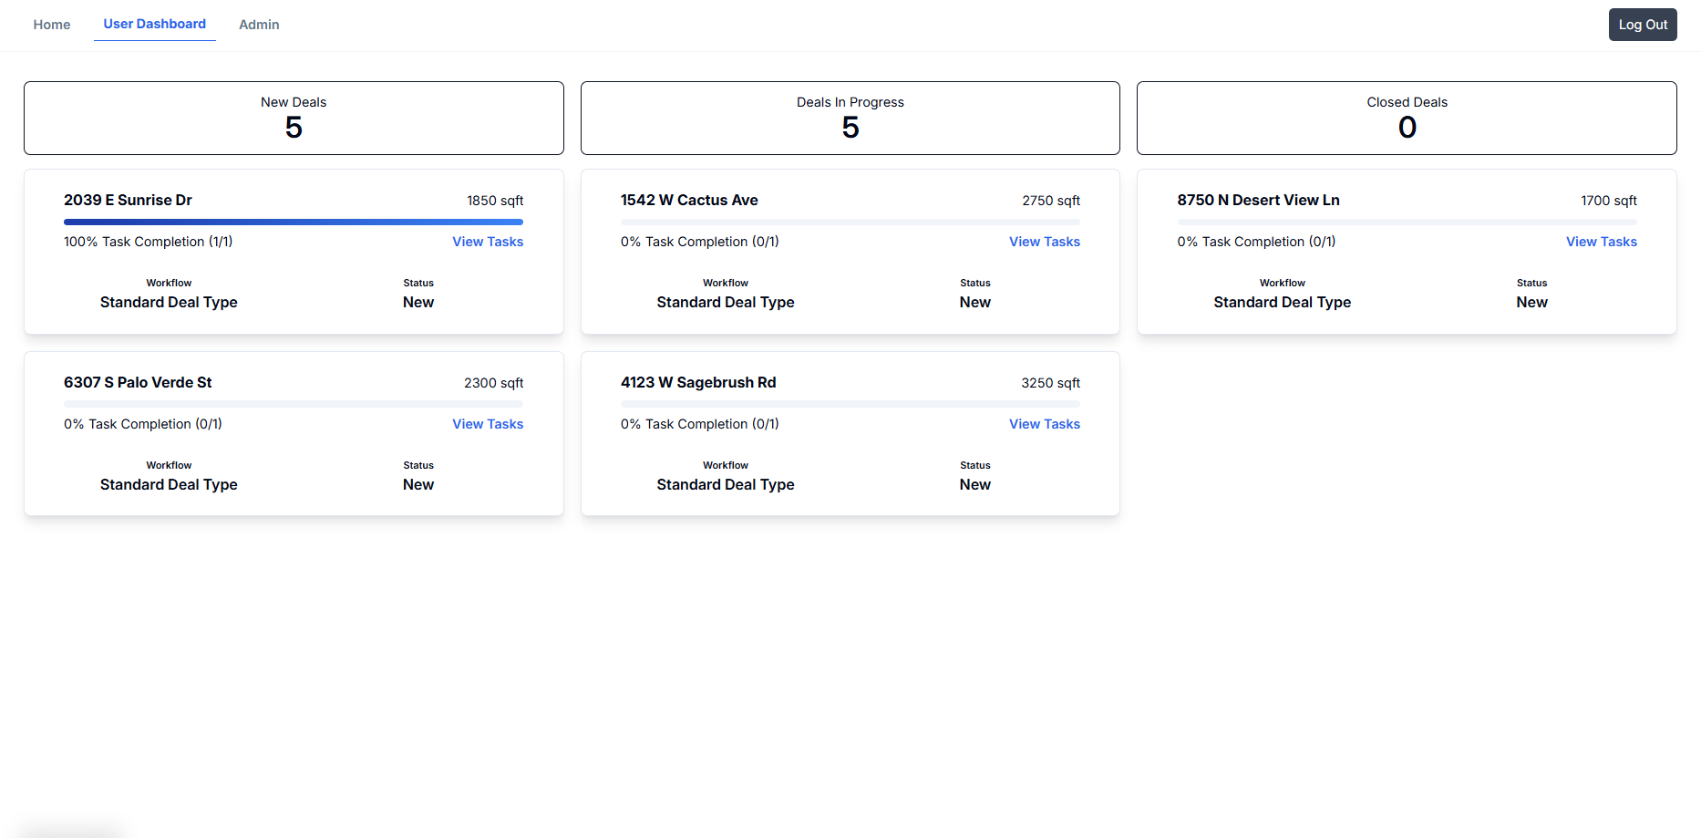Click the 2039 E Sunrise Dr progress bar
This screenshot has height=838, width=1701.
coord(294,222)
